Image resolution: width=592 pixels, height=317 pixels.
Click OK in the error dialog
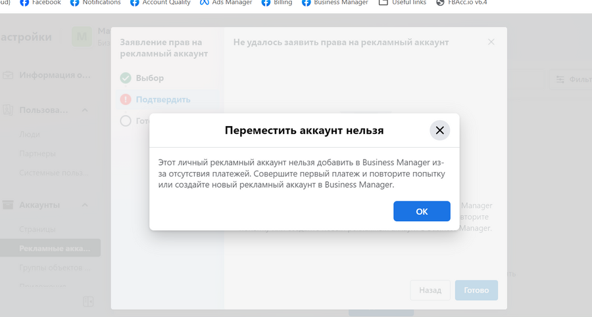(x=422, y=211)
